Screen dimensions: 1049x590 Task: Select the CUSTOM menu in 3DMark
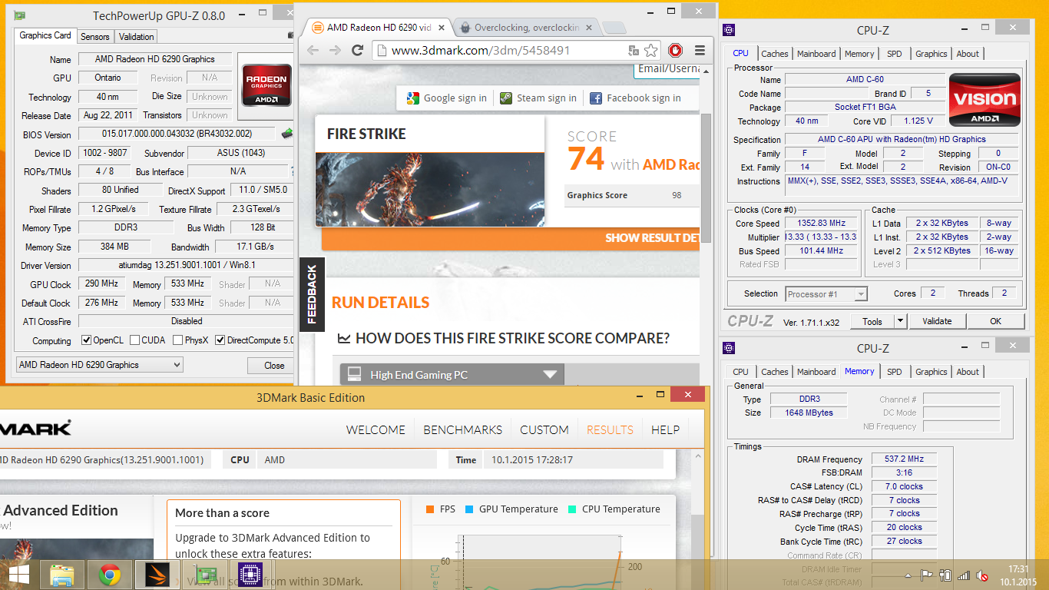pos(544,429)
